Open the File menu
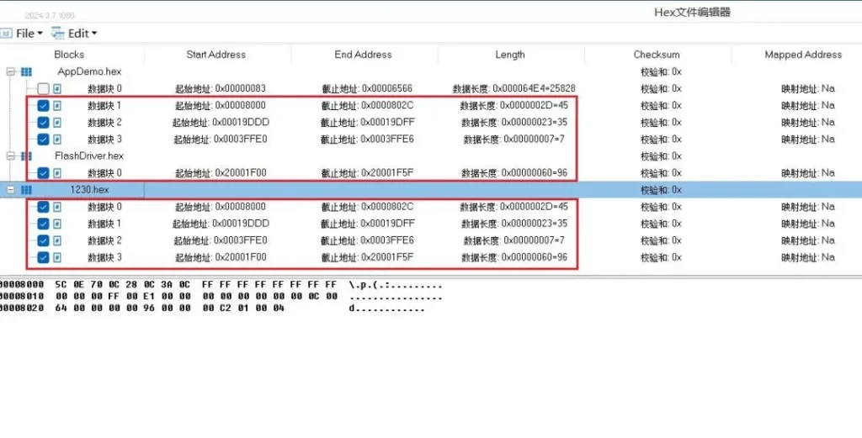Image resolution: width=862 pixels, height=438 pixels. point(23,34)
